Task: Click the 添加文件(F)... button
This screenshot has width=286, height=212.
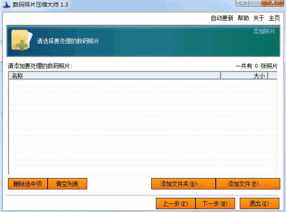Action: (x=248, y=184)
